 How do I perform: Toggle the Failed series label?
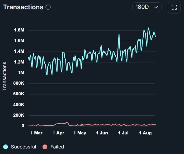[x=57, y=147]
